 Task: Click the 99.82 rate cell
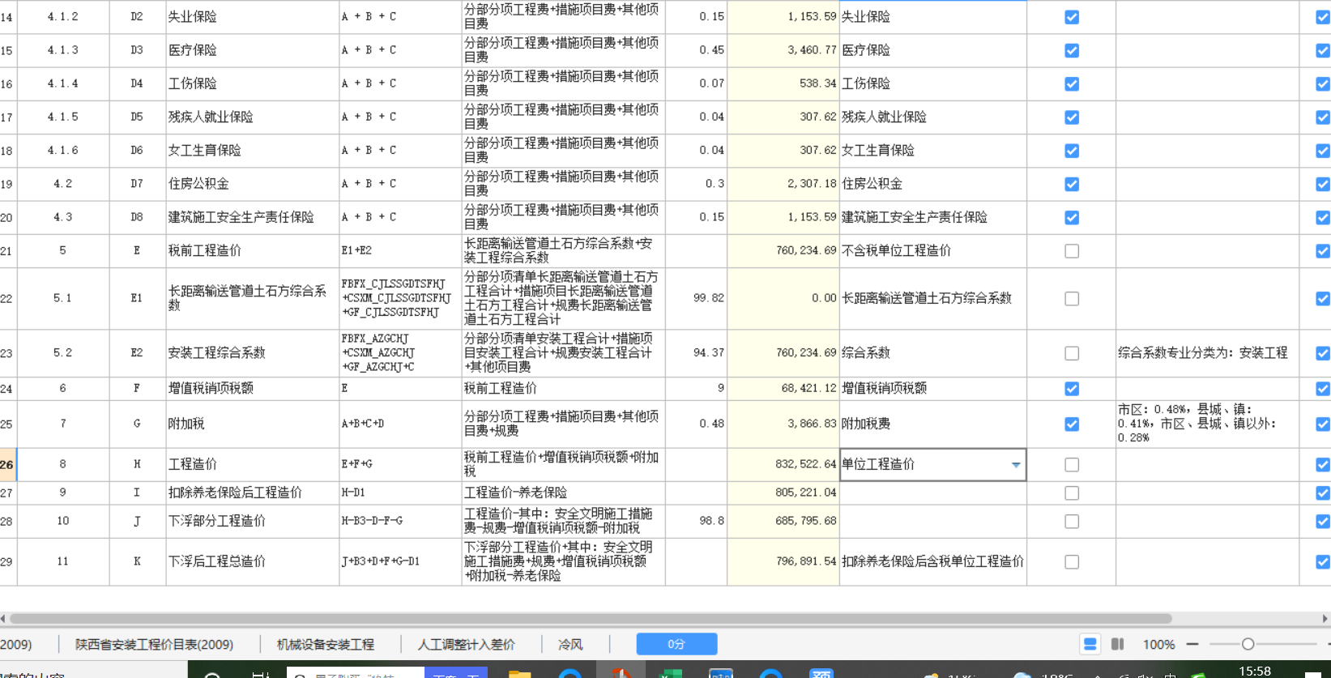(x=697, y=299)
